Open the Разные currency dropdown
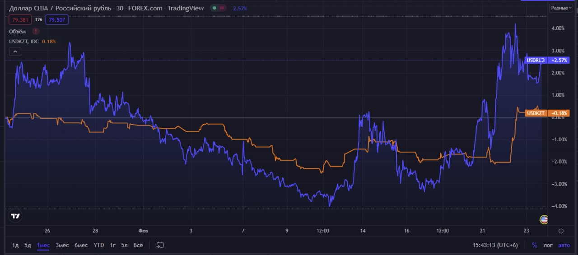578x255 pixels. (561, 8)
